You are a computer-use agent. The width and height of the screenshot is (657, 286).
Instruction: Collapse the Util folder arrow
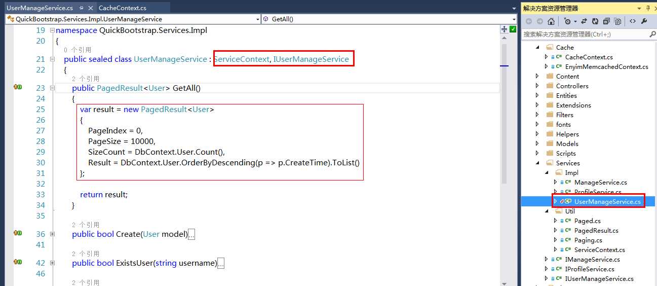click(546, 211)
